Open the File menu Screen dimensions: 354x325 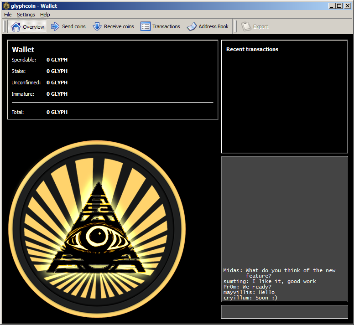(8, 15)
